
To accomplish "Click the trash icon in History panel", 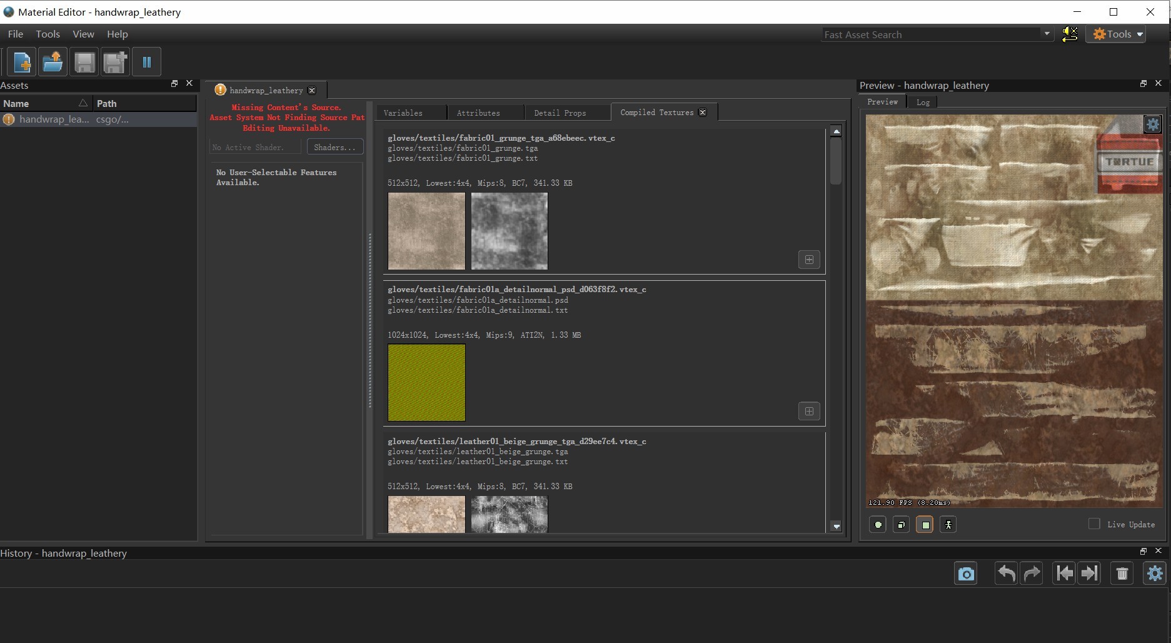I will click(1122, 574).
